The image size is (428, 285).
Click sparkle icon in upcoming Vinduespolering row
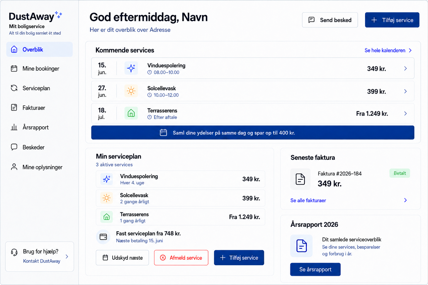point(131,68)
